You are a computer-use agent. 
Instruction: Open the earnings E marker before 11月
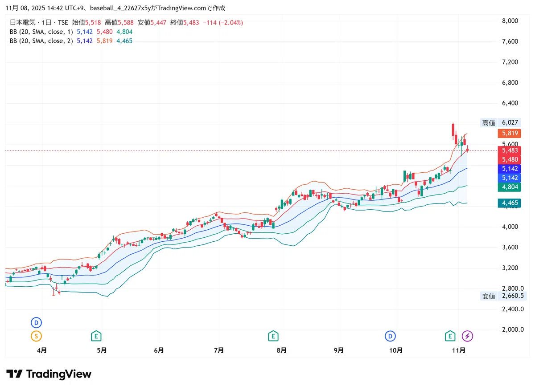coord(450,336)
